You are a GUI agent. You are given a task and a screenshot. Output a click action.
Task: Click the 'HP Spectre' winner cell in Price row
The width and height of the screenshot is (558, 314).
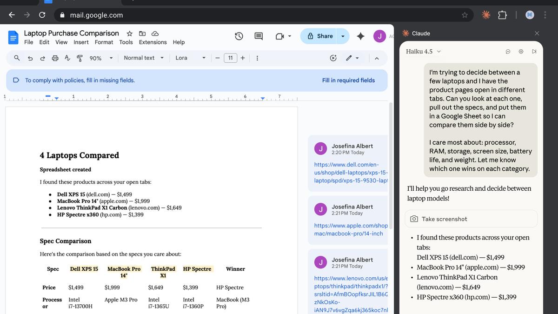coord(230,287)
